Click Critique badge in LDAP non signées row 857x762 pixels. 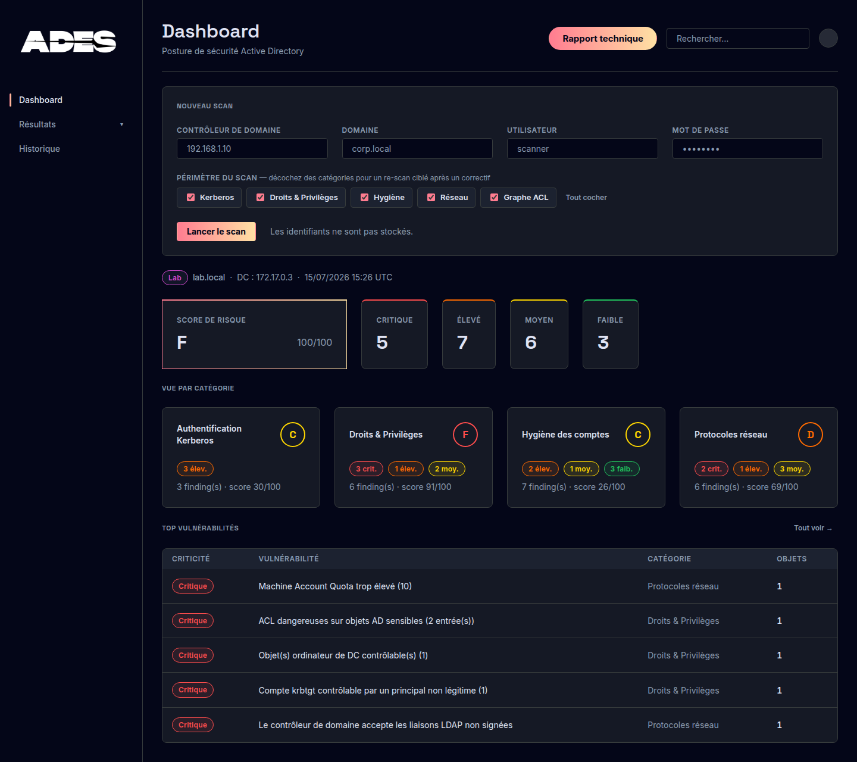(x=193, y=725)
